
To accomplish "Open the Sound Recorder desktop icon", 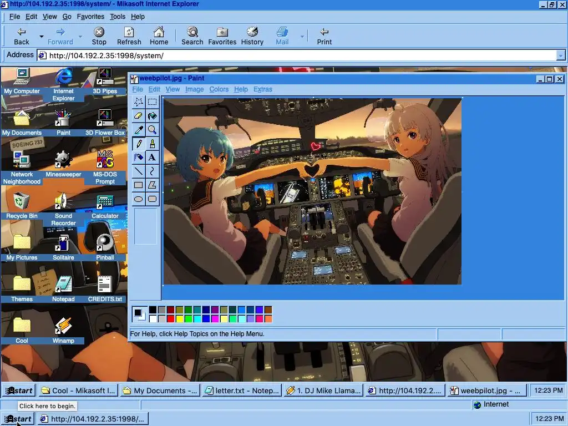I will click(x=63, y=209).
